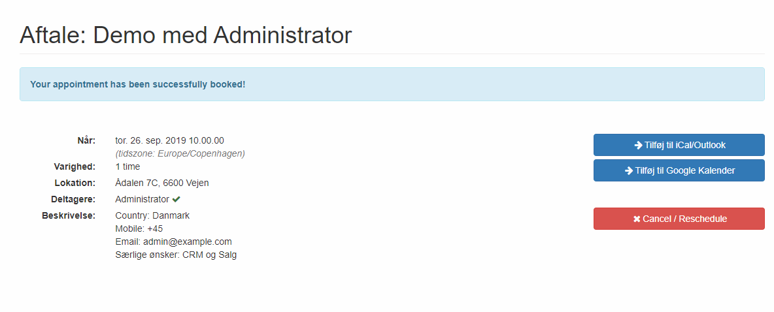The height and width of the screenshot is (312, 774).
Task: Click the Særlige ønsker: CRM og Salg line
Action: click(x=176, y=255)
